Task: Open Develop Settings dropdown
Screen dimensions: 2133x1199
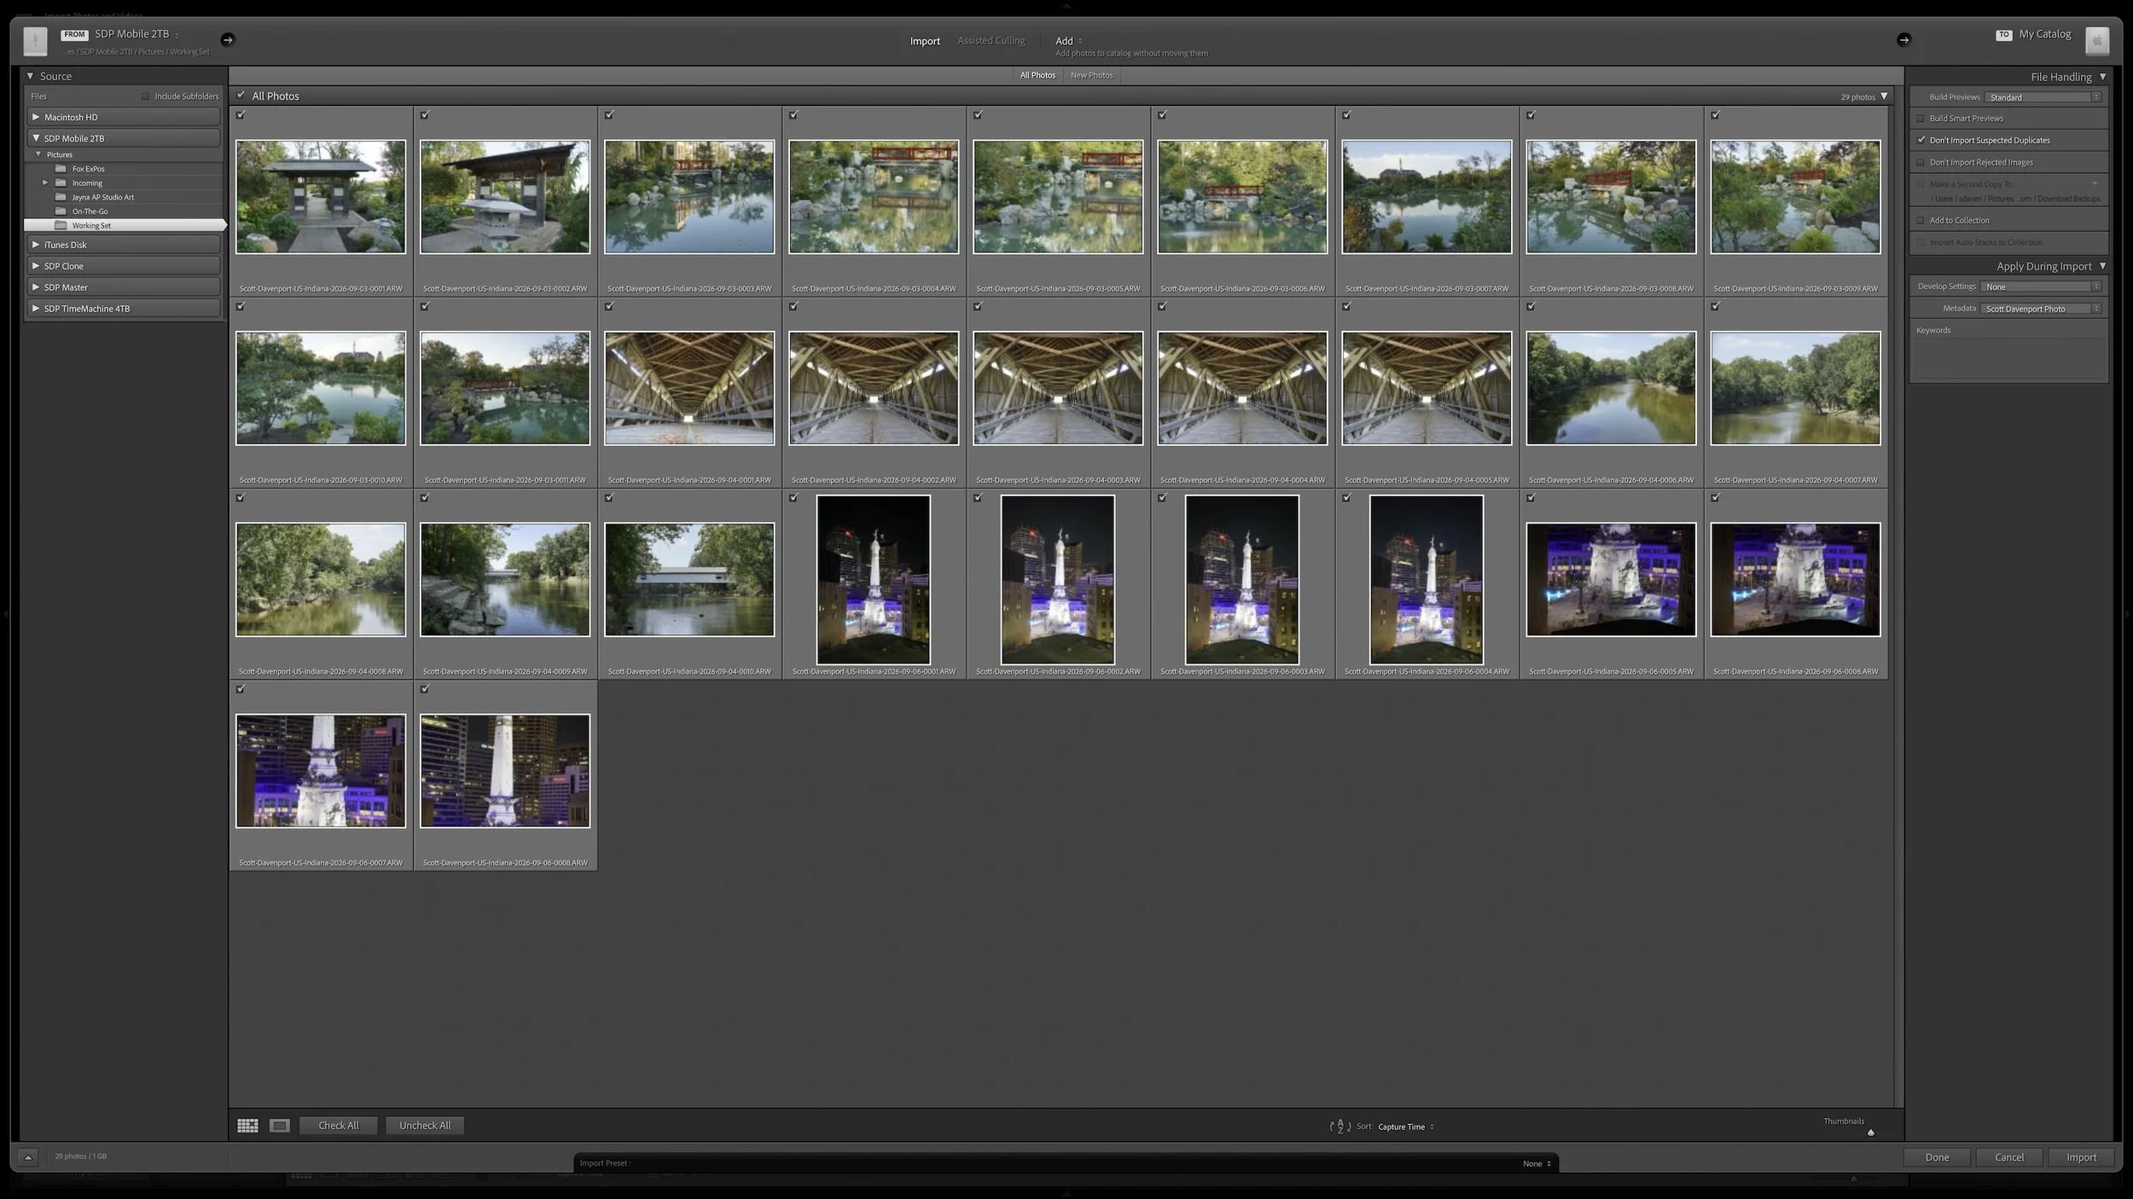Action: (x=2041, y=287)
